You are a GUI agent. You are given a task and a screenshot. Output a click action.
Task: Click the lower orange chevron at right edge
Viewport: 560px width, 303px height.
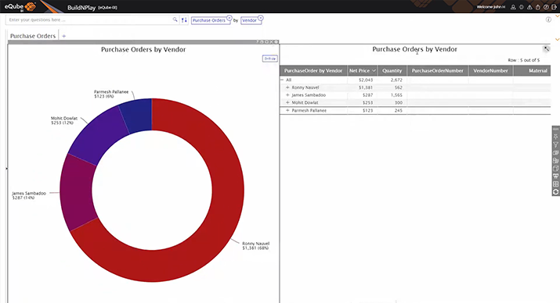pos(557,39)
